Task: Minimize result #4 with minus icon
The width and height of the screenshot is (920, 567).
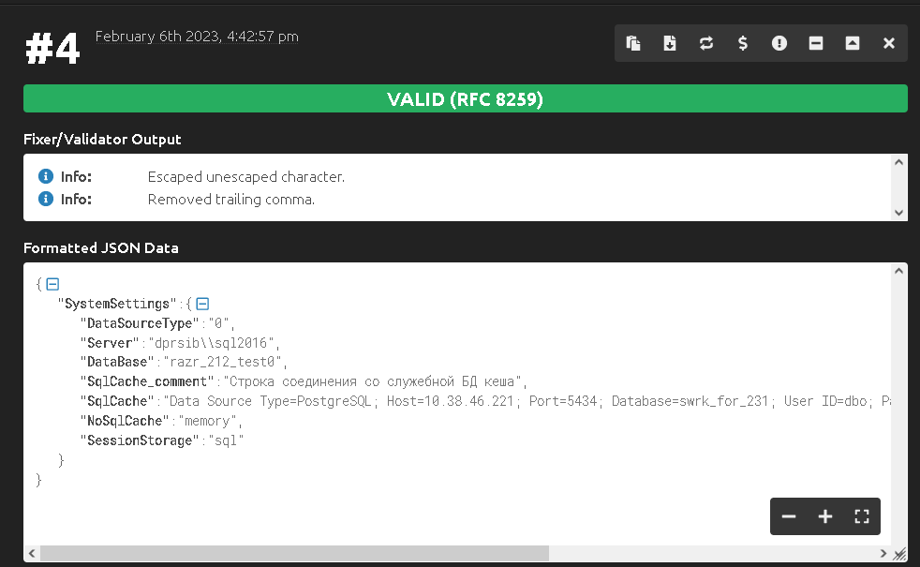Action: (816, 43)
